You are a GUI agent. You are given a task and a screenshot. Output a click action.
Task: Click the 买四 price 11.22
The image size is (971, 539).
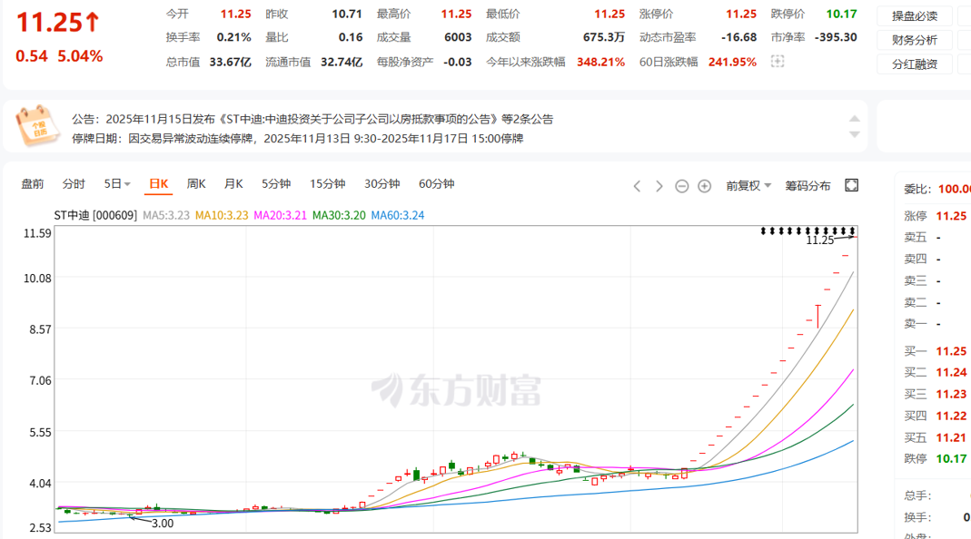click(x=951, y=416)
